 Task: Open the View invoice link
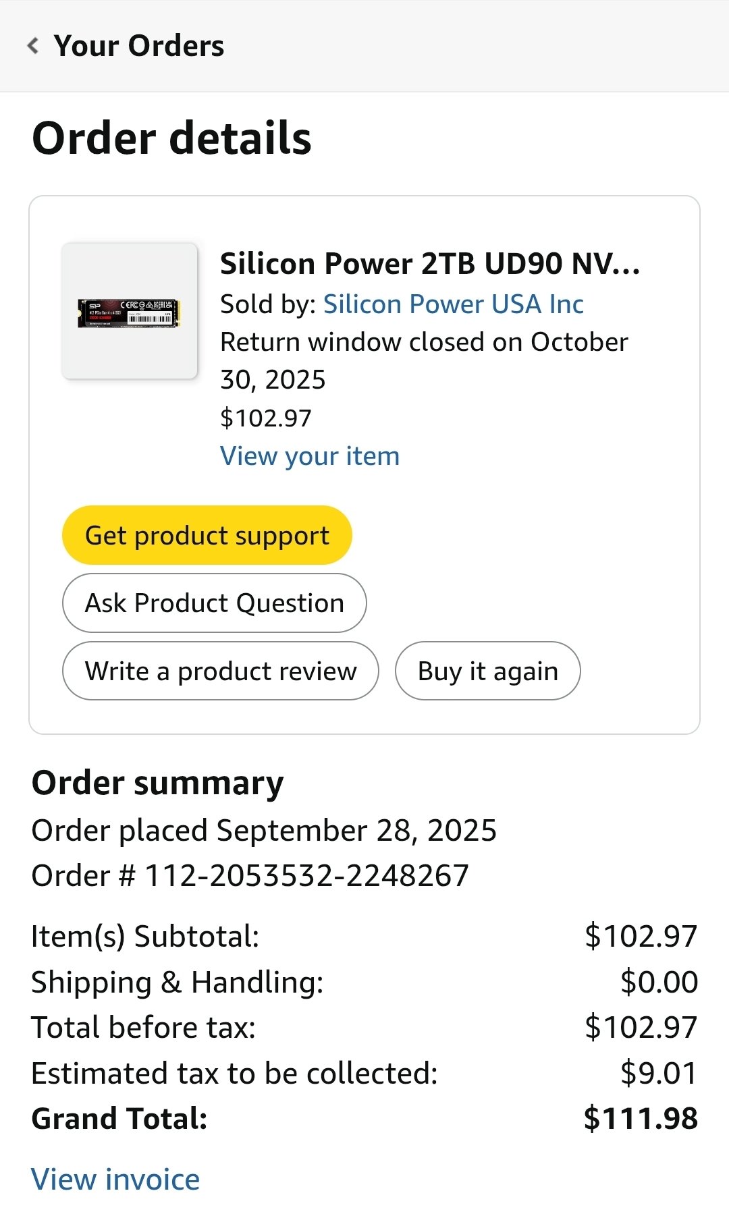coord(115,1180)
